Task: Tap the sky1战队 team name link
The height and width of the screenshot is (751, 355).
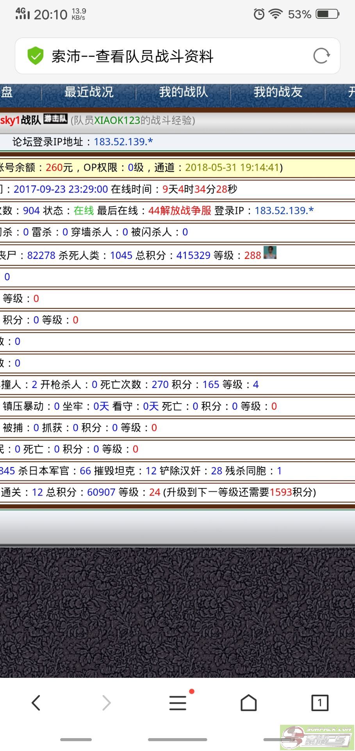Action: 20,120
